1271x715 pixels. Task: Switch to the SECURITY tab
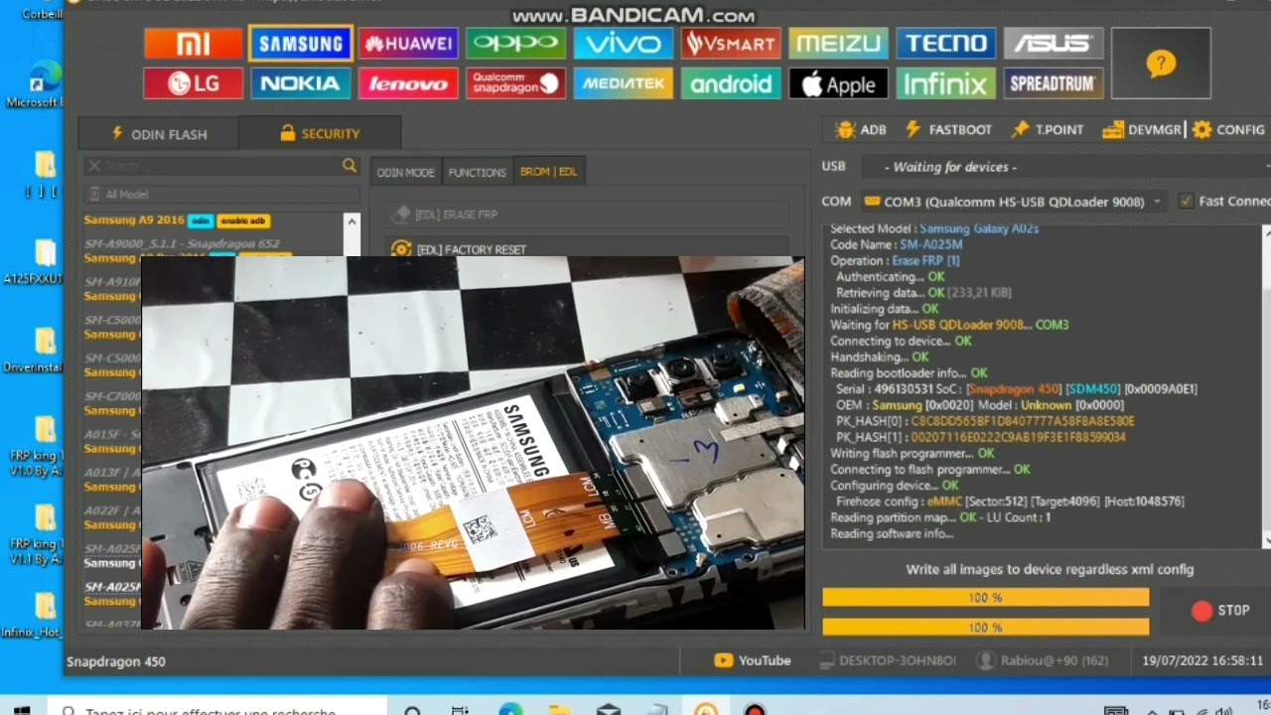[x=320, y=133]
